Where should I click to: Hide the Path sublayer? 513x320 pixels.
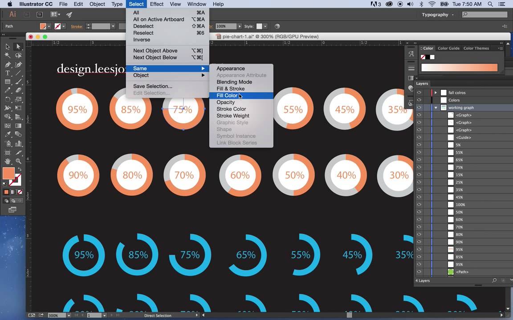pyautogui.click(x=419, y=272)
